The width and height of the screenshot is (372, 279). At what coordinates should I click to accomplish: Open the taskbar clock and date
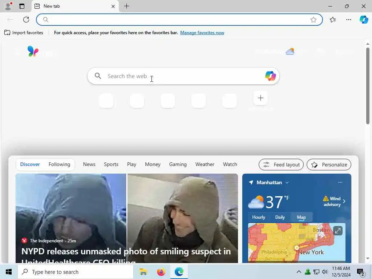[x=341, y=272]
